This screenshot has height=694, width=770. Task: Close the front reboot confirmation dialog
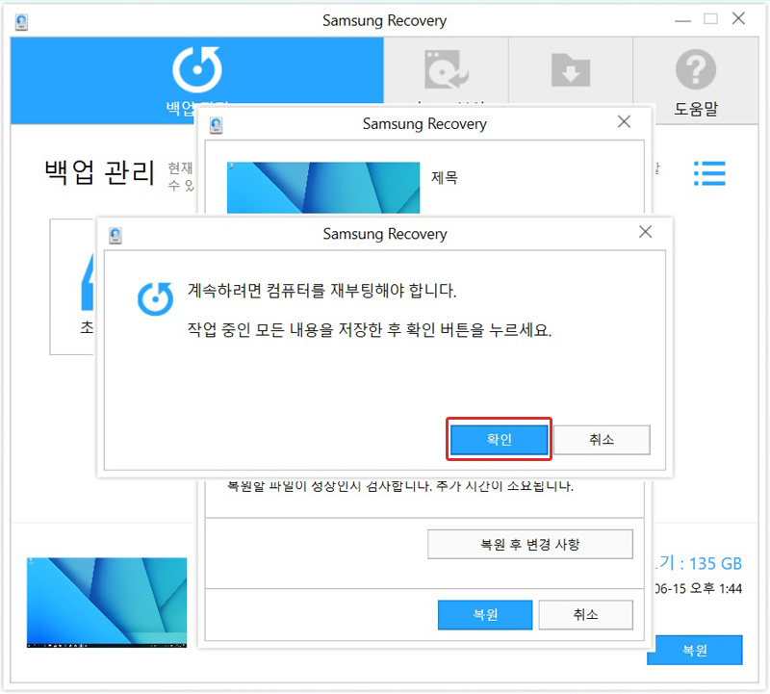point(645,232)
